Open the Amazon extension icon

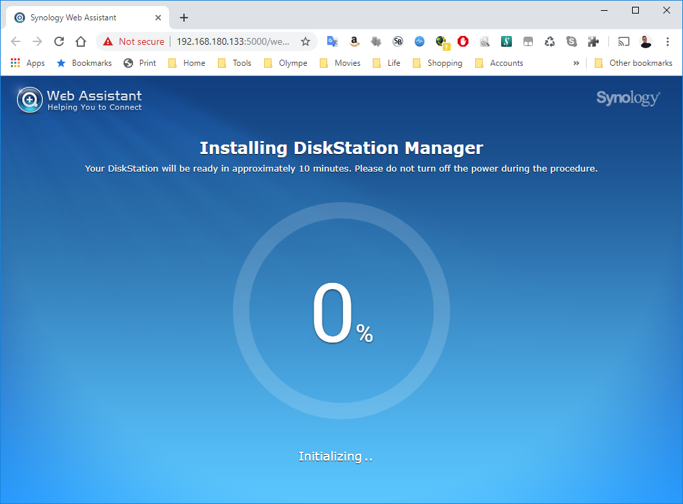point(354,41)
